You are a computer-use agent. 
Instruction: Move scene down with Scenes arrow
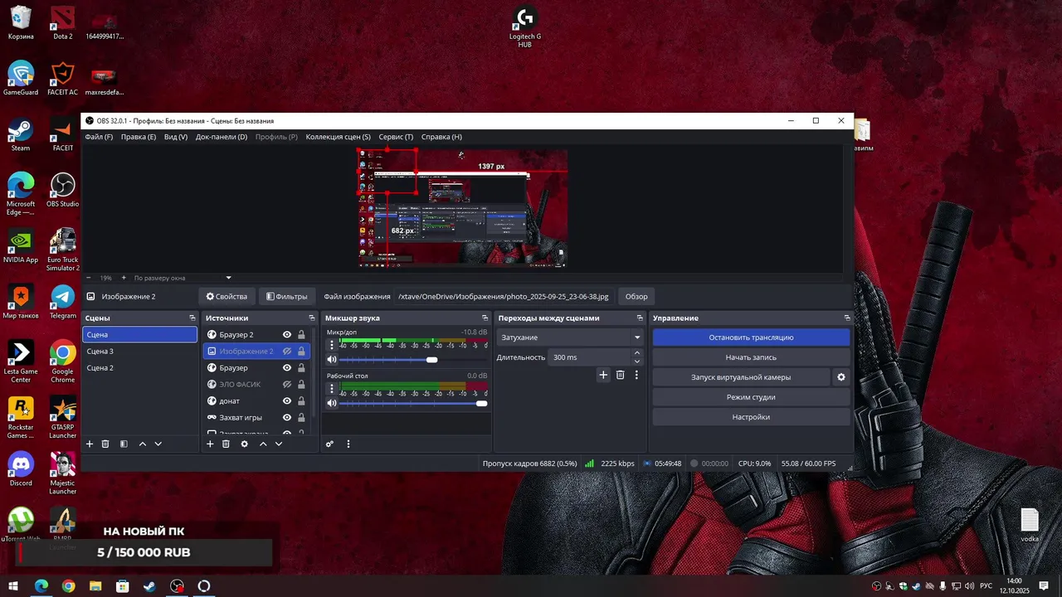coord(158,444)
